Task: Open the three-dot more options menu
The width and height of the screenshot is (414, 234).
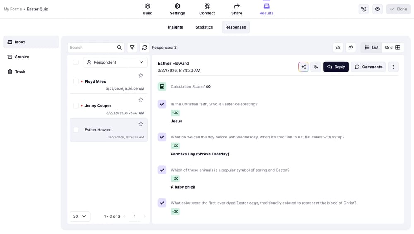Action: tap(393, 67)
